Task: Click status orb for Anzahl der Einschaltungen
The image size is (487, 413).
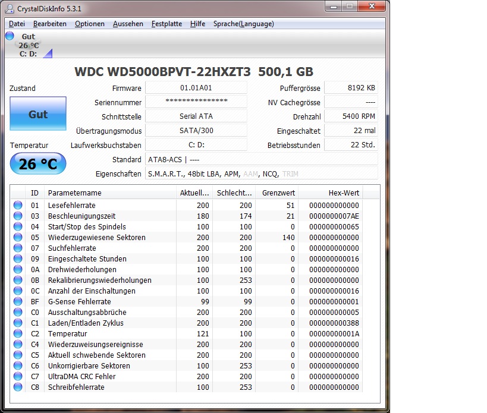Action: click(18, 291)
